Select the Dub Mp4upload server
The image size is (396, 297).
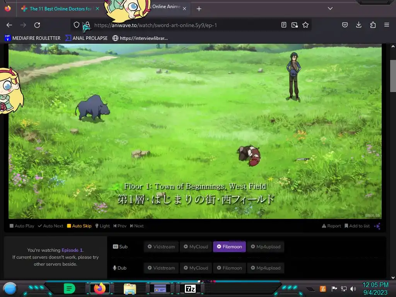(266, 268)
